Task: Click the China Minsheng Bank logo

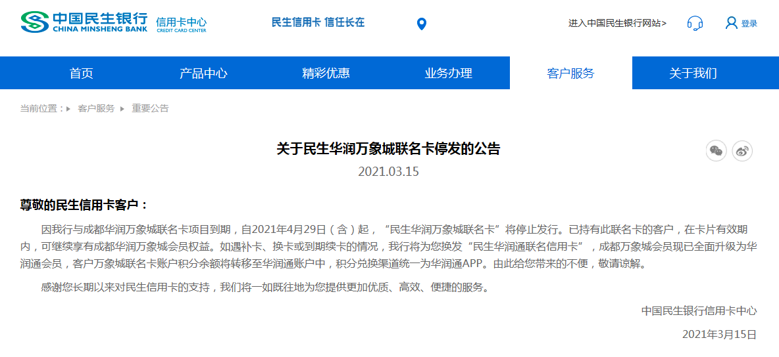Action: pos(84,22)
